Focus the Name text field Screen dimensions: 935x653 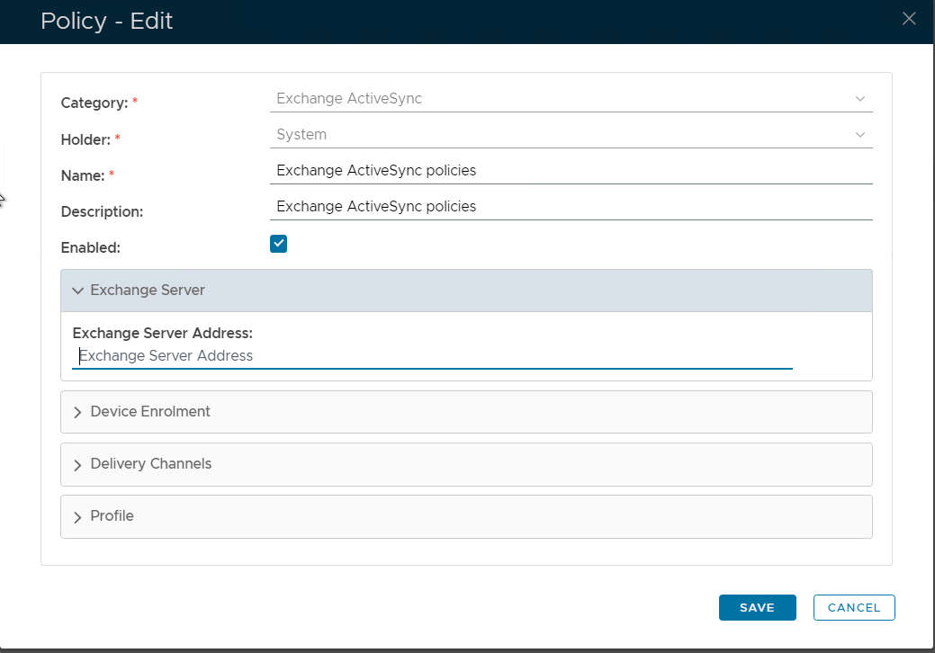click(x=571, y=170)
